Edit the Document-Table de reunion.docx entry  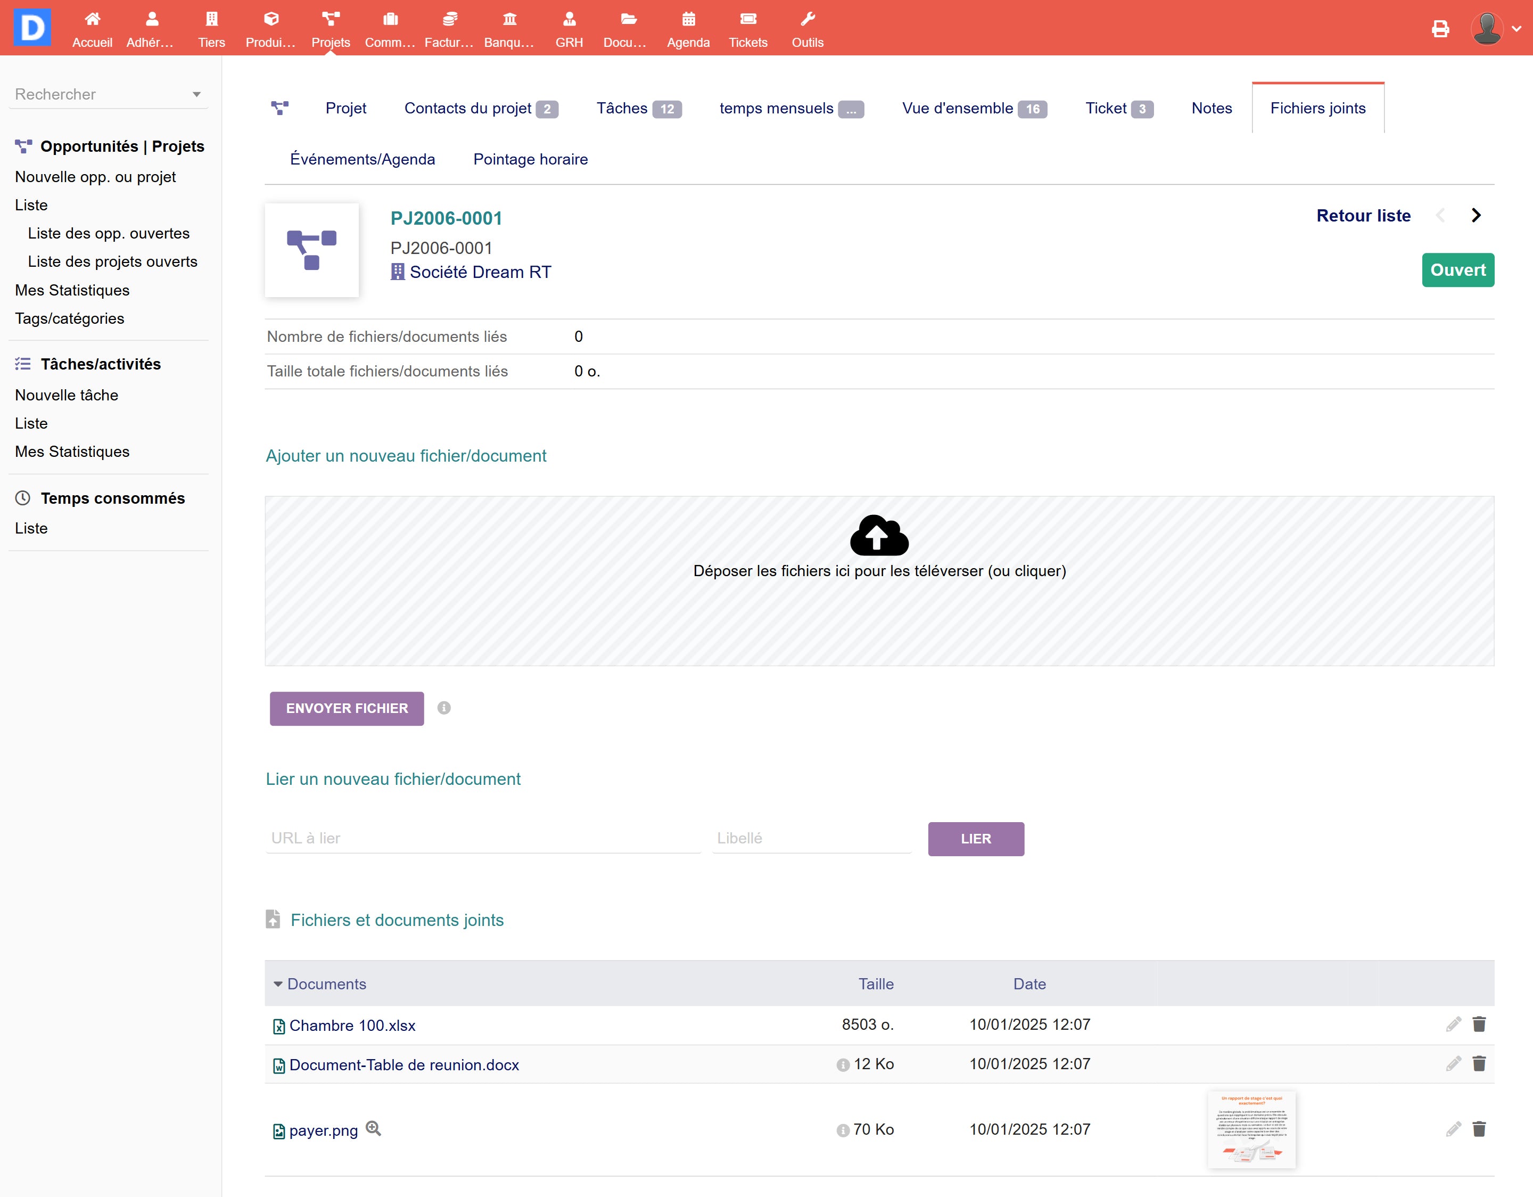(x=1453, y=1063)
